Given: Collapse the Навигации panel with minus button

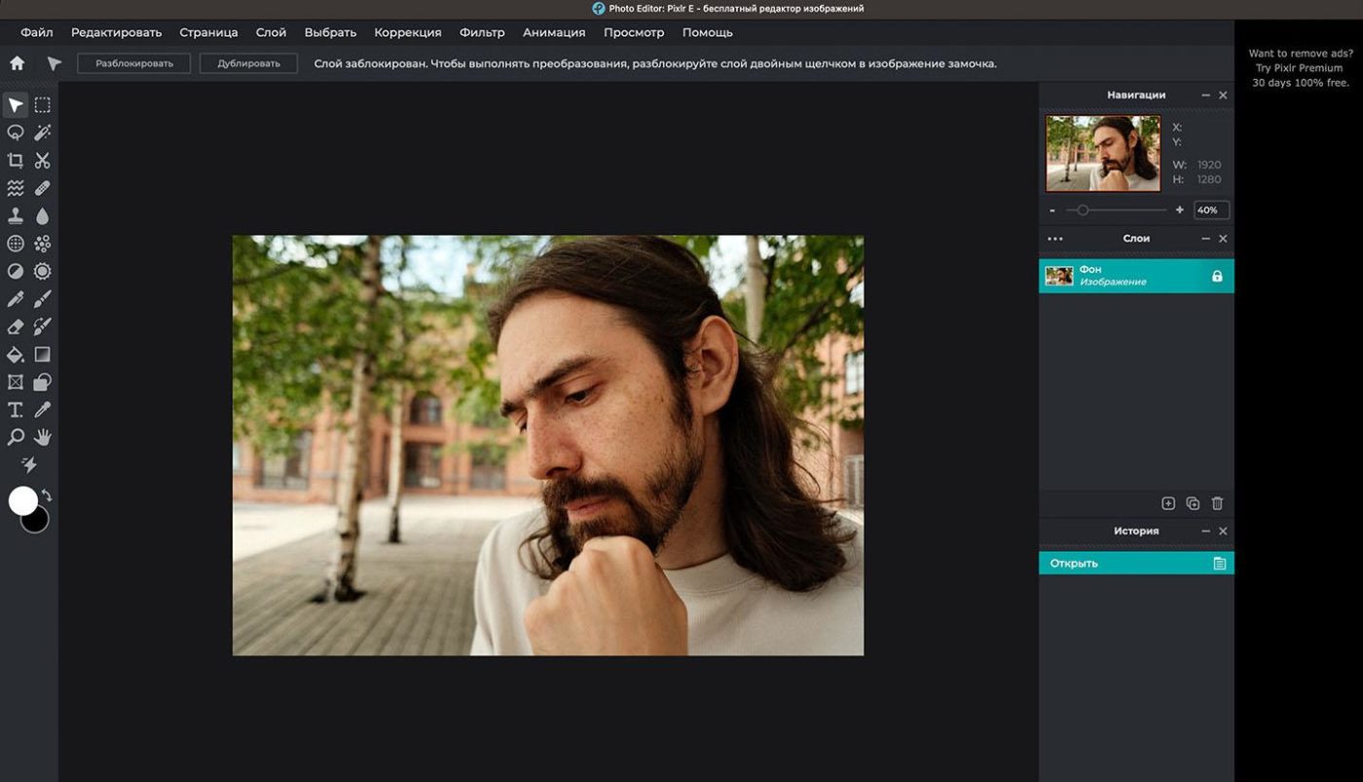Looking at the screenshot, I should (1205, 95).
